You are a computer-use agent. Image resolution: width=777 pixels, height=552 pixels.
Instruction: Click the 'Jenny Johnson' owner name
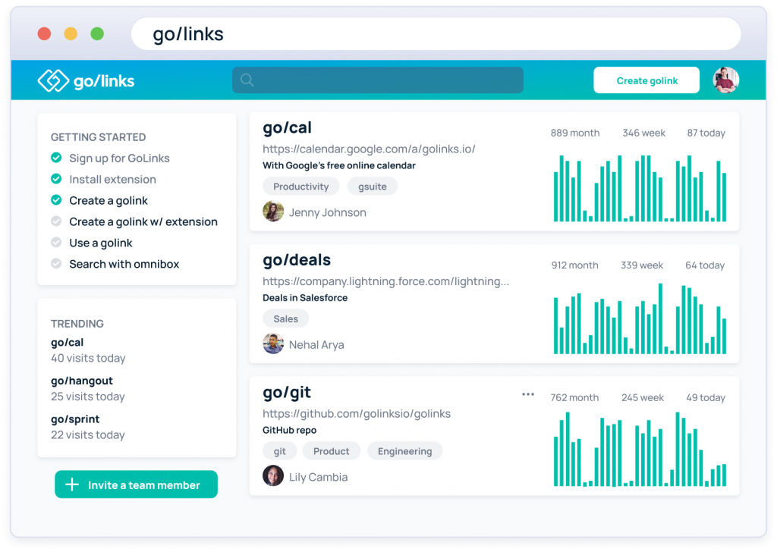coord(328,212)
